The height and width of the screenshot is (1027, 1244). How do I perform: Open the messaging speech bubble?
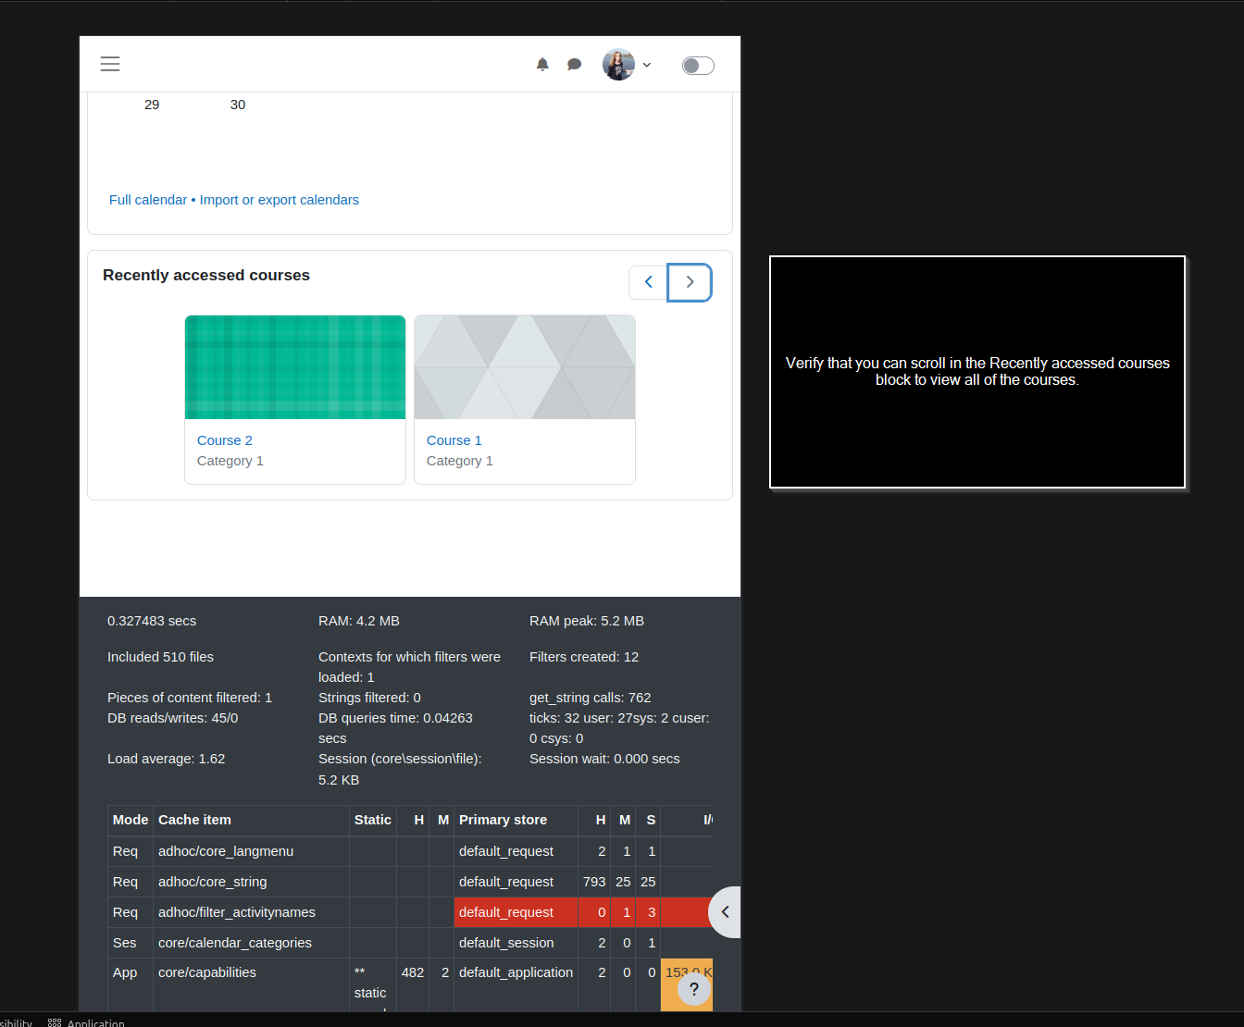(574, 65)
